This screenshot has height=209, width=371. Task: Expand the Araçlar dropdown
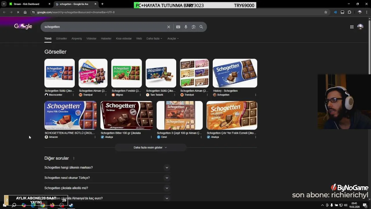173,39
